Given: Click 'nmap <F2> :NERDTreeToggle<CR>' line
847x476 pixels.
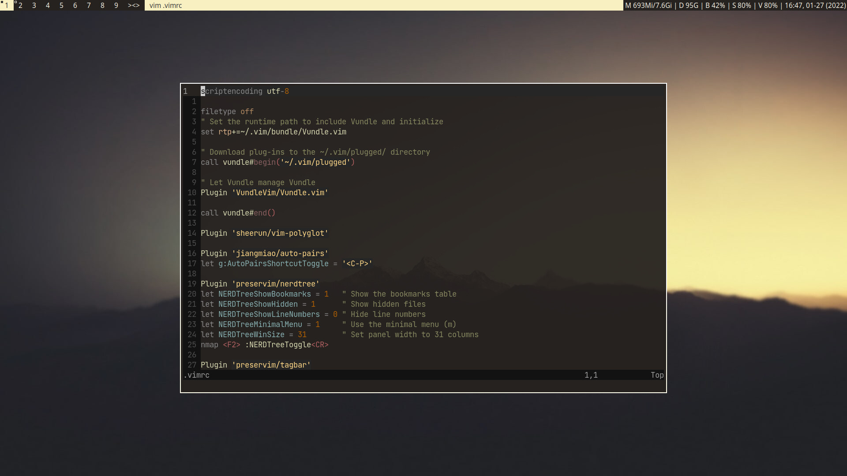Looking at the screenshot, I should point(265,345).
